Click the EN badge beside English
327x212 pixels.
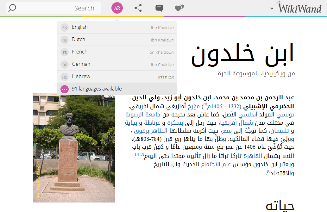[65, 28]
